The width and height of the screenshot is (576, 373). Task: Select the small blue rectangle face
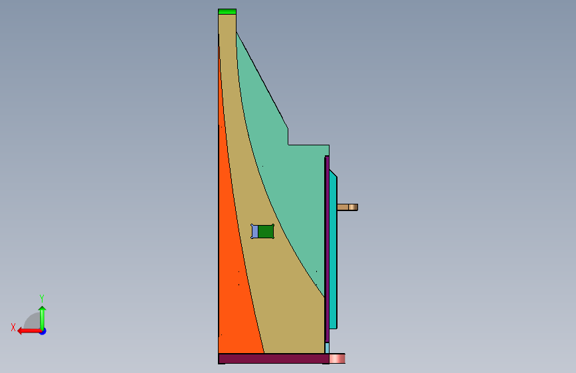(255, 232)
